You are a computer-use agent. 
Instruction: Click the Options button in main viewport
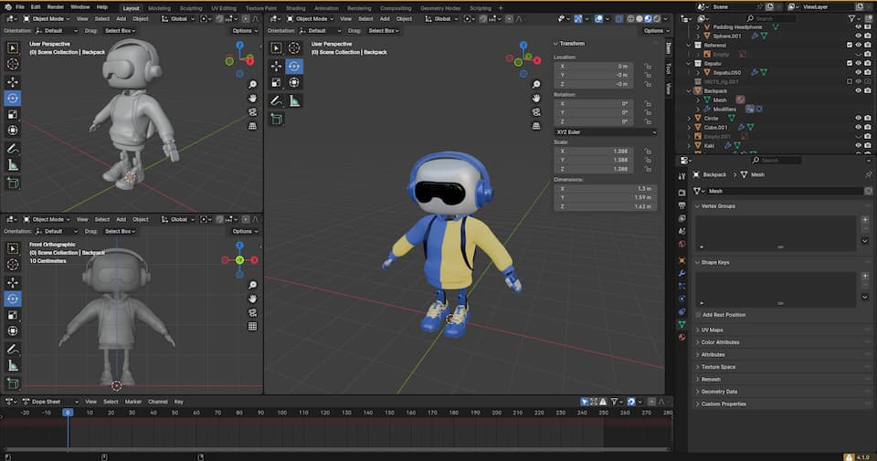(x=654, y=30)
